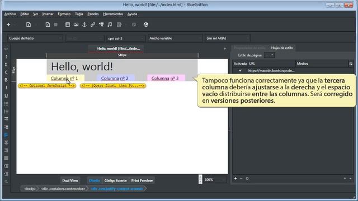Open the 'cpri col-3' class dropdown

click(x=125, y=39)
